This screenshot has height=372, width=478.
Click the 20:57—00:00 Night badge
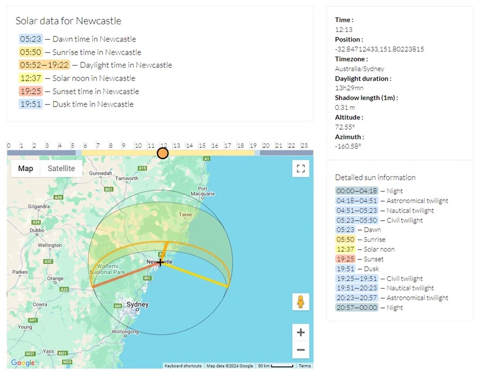click(357, 307)
